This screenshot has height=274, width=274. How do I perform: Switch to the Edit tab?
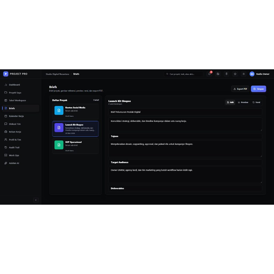click(x=230, y=102)
